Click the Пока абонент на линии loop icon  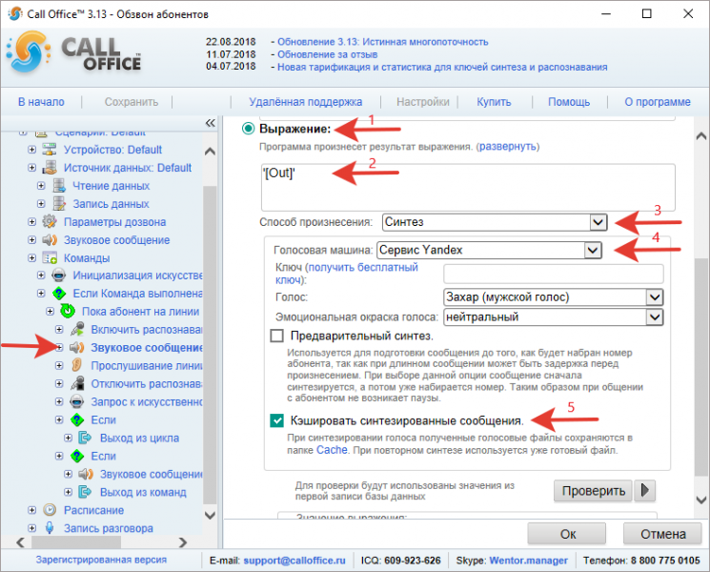pyautogui.click(x=68, y=311)
